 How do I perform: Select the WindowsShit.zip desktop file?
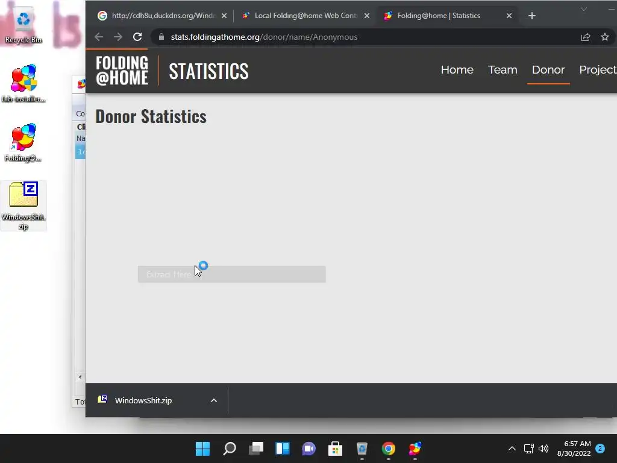click(23, 206)
